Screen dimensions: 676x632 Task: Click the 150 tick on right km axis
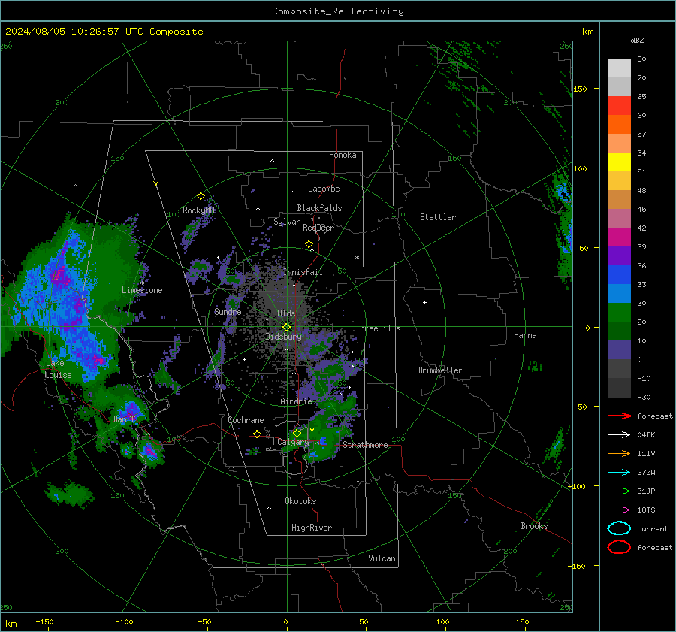[581, 89]
